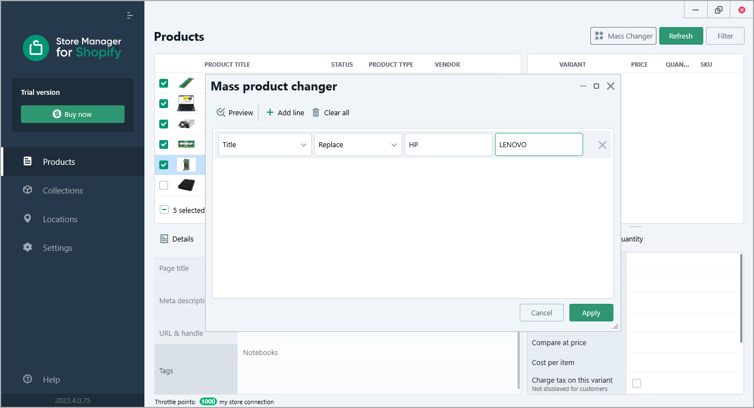Click the Clear all trash icon
Image resolution: width=754 pixels, height=408 pixels.
pyautogui.click(x=316, y=112)
